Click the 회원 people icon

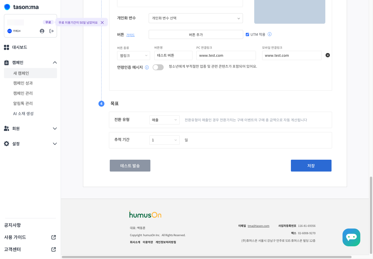tap(6, 128)
